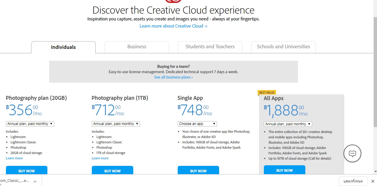Buy the Photography plan (20GB)
The image size is (377, 186).
[27, 170]
